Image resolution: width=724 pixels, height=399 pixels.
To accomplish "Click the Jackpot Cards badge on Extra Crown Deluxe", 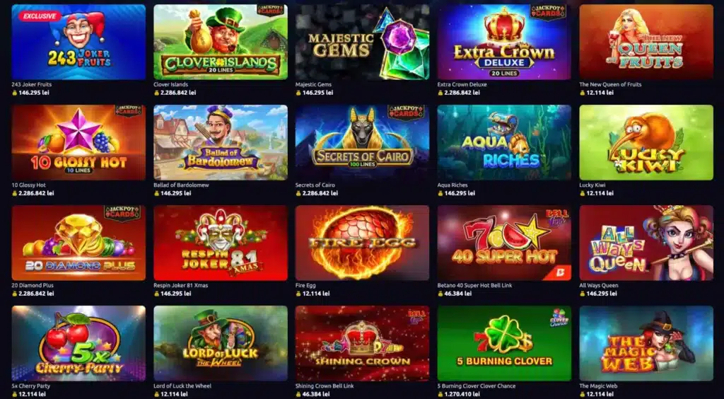I will tap(548, 11).
